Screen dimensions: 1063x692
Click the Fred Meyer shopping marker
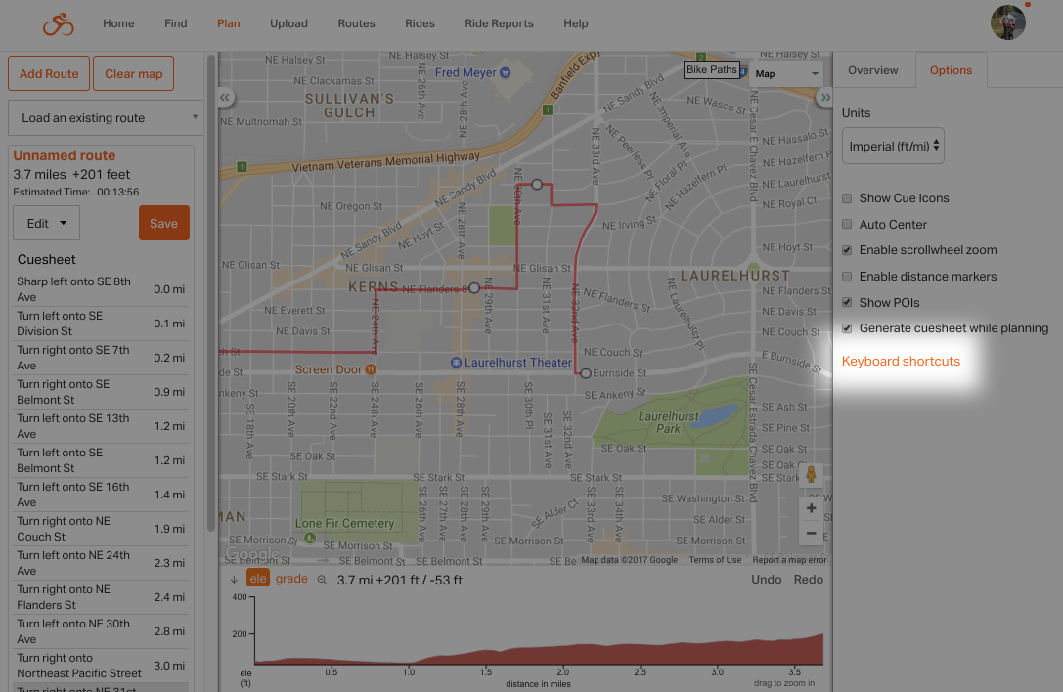(505, 72)
